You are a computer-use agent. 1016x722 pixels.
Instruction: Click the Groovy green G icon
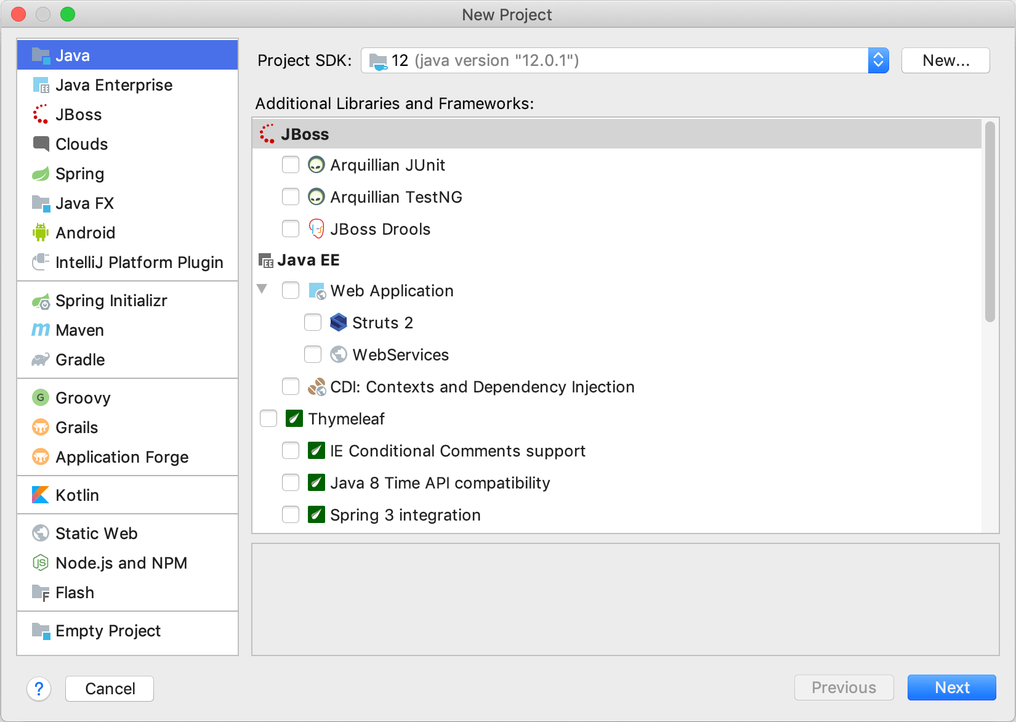[41, 398]
